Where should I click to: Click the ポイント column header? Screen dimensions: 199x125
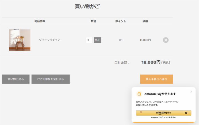pyautogui.click(x=121, y=21)
